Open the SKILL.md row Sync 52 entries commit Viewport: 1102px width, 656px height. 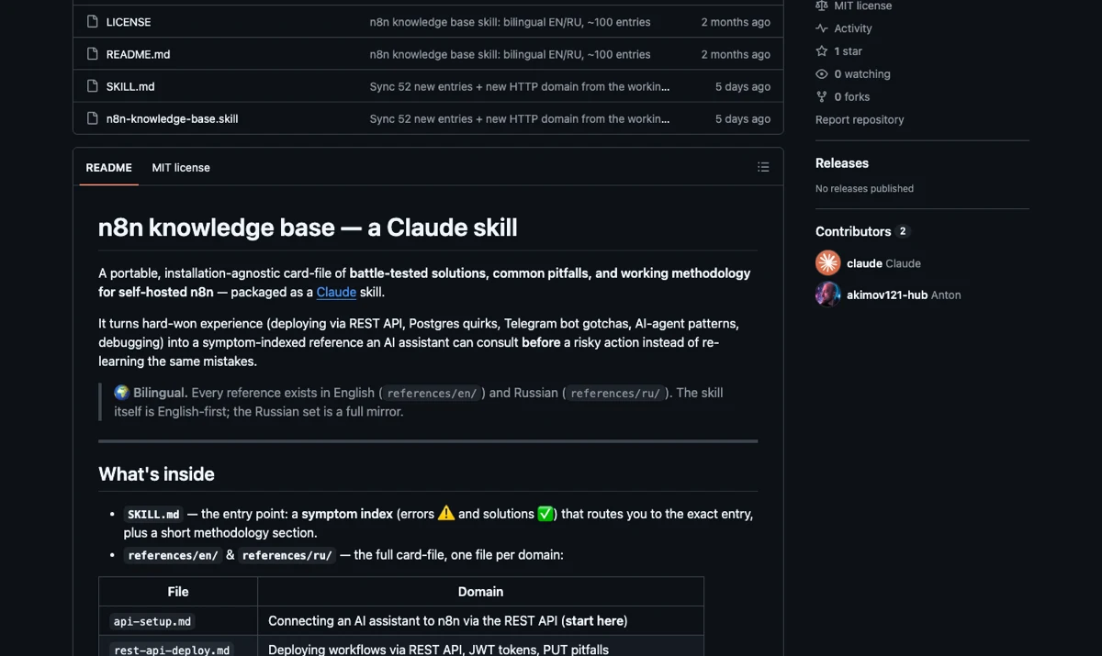tap(520, 86)
